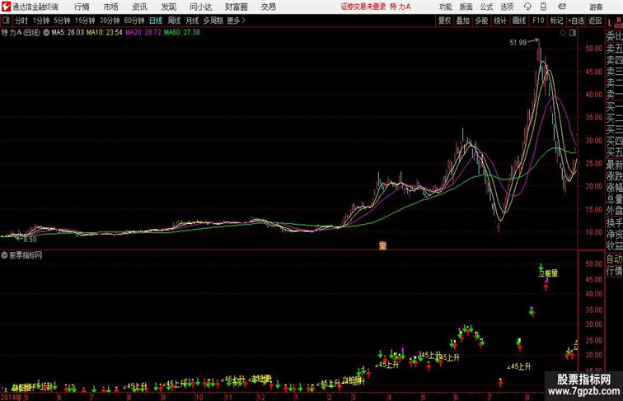The image size is (623, 401).
Task: Click the MA10: 23.54 value
Action: [x=105, y=33]
